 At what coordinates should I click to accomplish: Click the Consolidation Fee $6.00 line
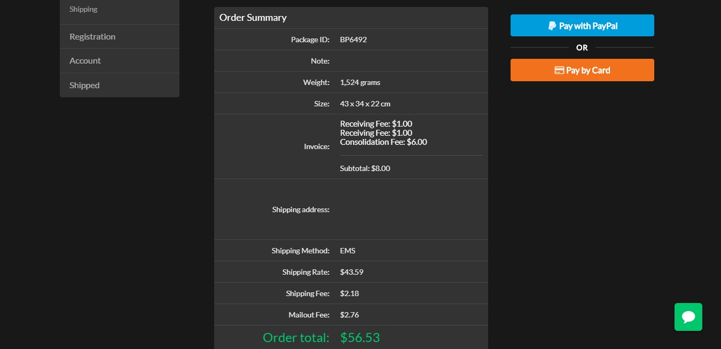(383, 142)
